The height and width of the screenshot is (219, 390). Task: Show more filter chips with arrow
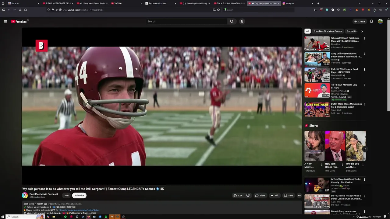click(x=362, y=31)
